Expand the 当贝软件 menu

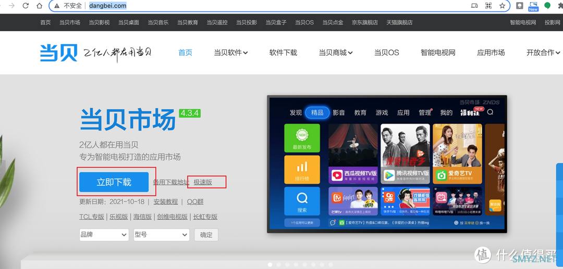point(231,53)
